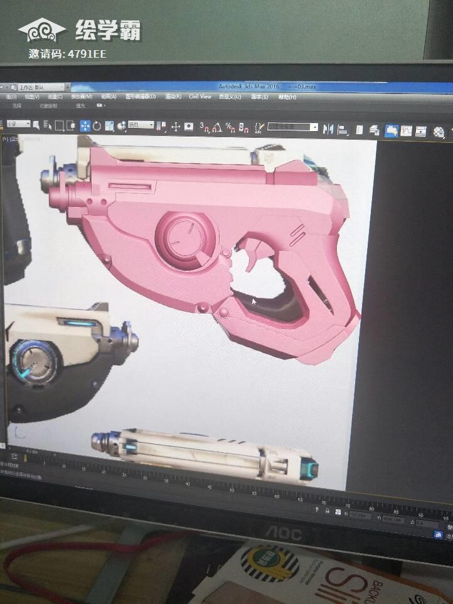Screen dimensions: 453x604
Task: Toggle Keyboard Shortcut Override icon
Action: pos(189,127)
